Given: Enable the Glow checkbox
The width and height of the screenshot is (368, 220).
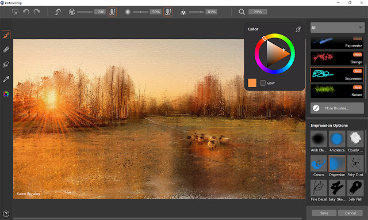Looking at the screenshot, I should point(263,83).
